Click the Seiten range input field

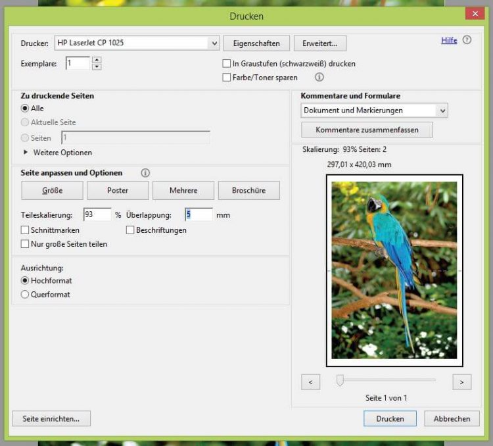(x=136, y=137)
